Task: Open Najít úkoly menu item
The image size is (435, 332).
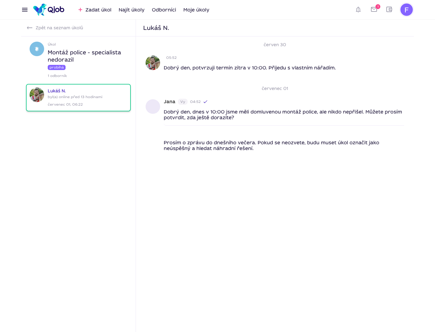Action: 132,10
